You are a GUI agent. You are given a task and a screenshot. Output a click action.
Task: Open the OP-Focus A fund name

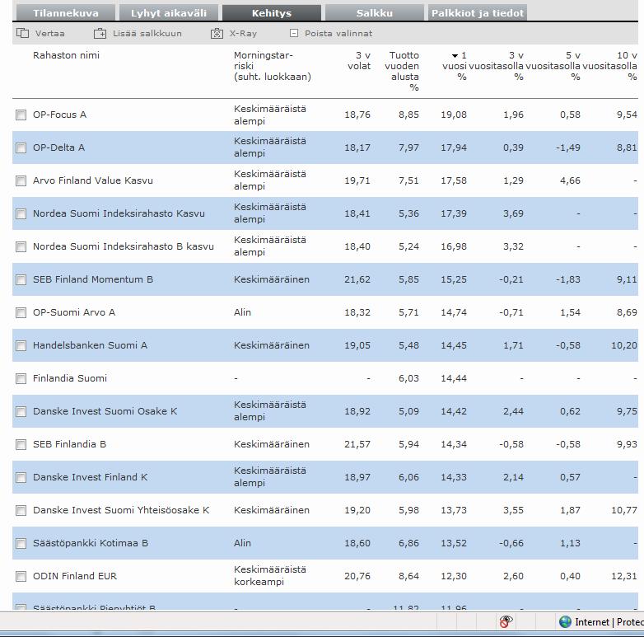(59, 115)
